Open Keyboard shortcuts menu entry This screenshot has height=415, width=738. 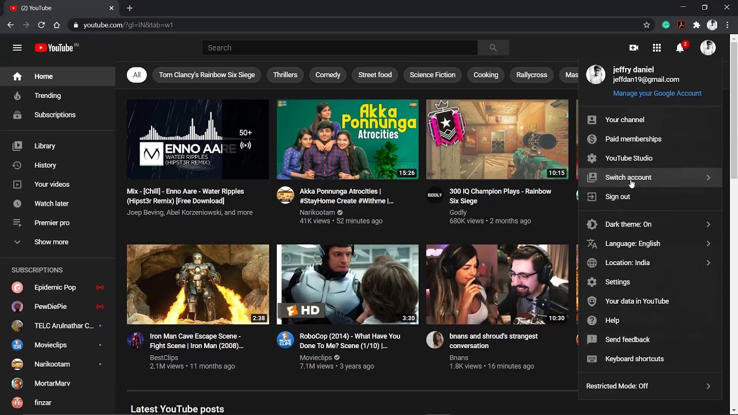[x=650, y=359]
